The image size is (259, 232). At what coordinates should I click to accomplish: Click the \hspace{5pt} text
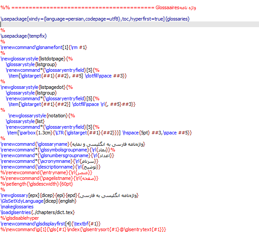tap(136, 133)
